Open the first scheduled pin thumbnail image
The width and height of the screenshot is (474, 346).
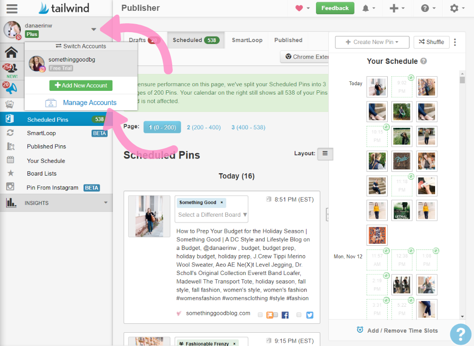[x=149, y=216]
